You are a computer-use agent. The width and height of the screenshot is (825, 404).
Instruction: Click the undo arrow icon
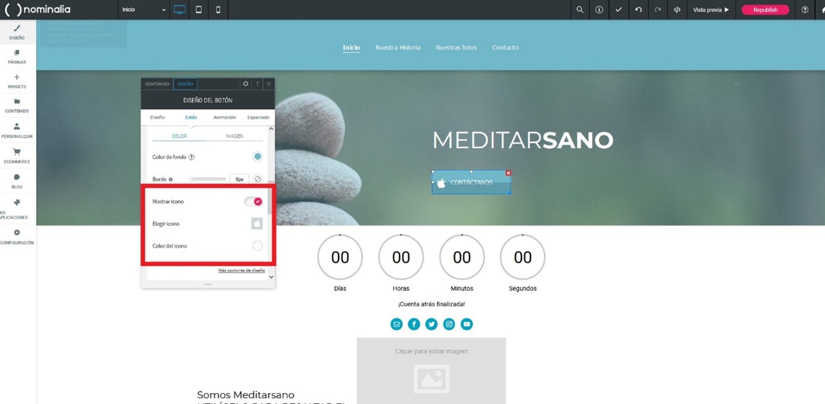(638, 10)
